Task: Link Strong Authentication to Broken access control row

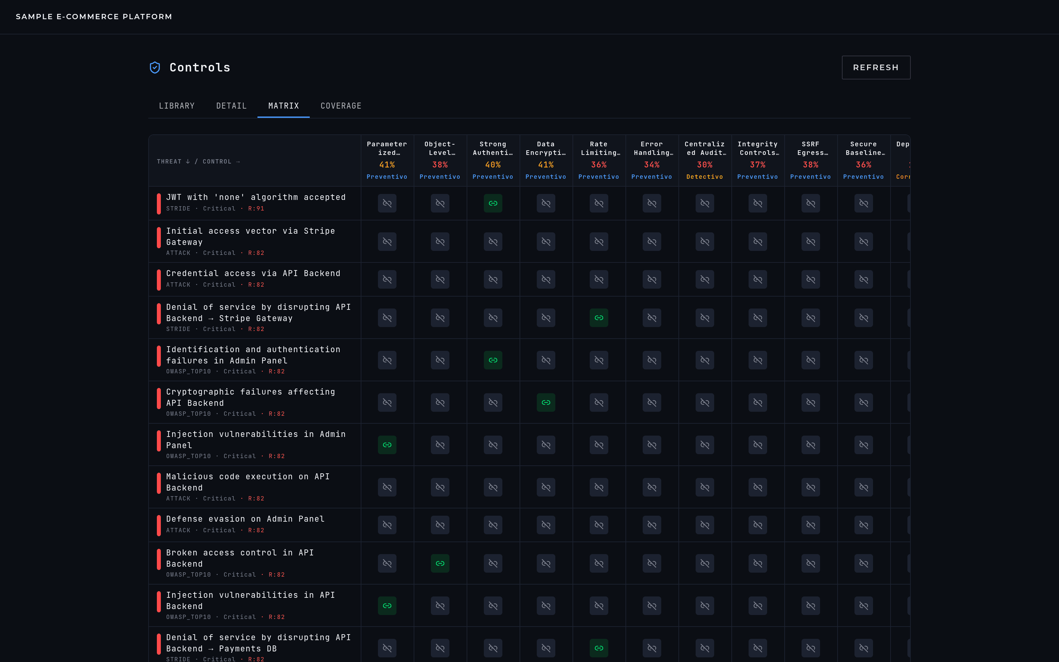Action: [x=493, y=563]
